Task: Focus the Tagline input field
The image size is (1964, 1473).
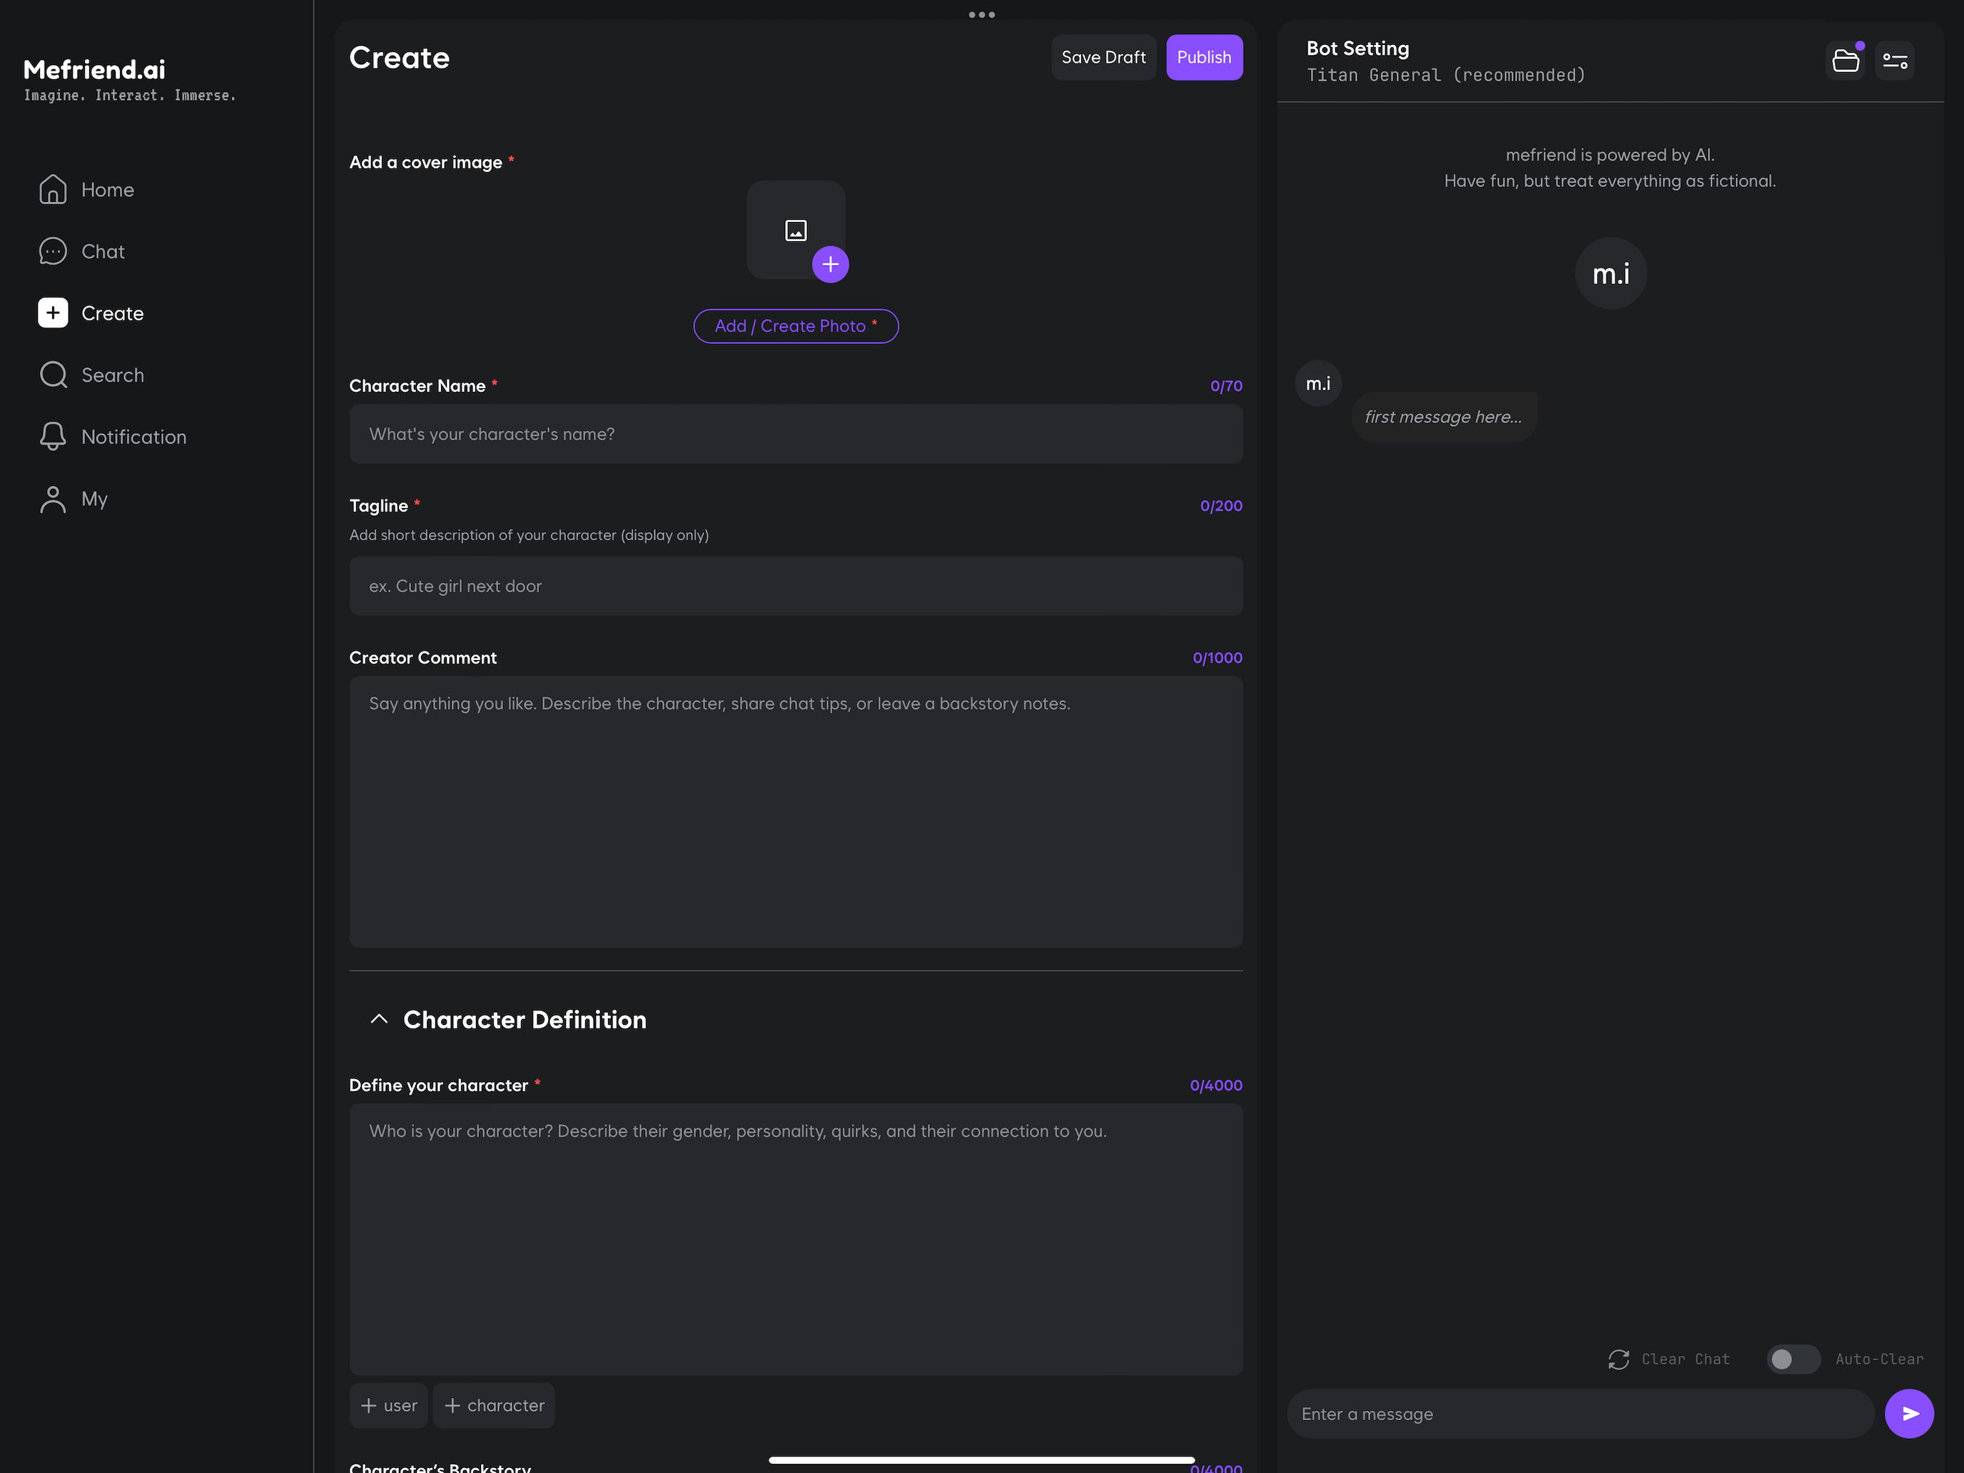Action: 796,585
